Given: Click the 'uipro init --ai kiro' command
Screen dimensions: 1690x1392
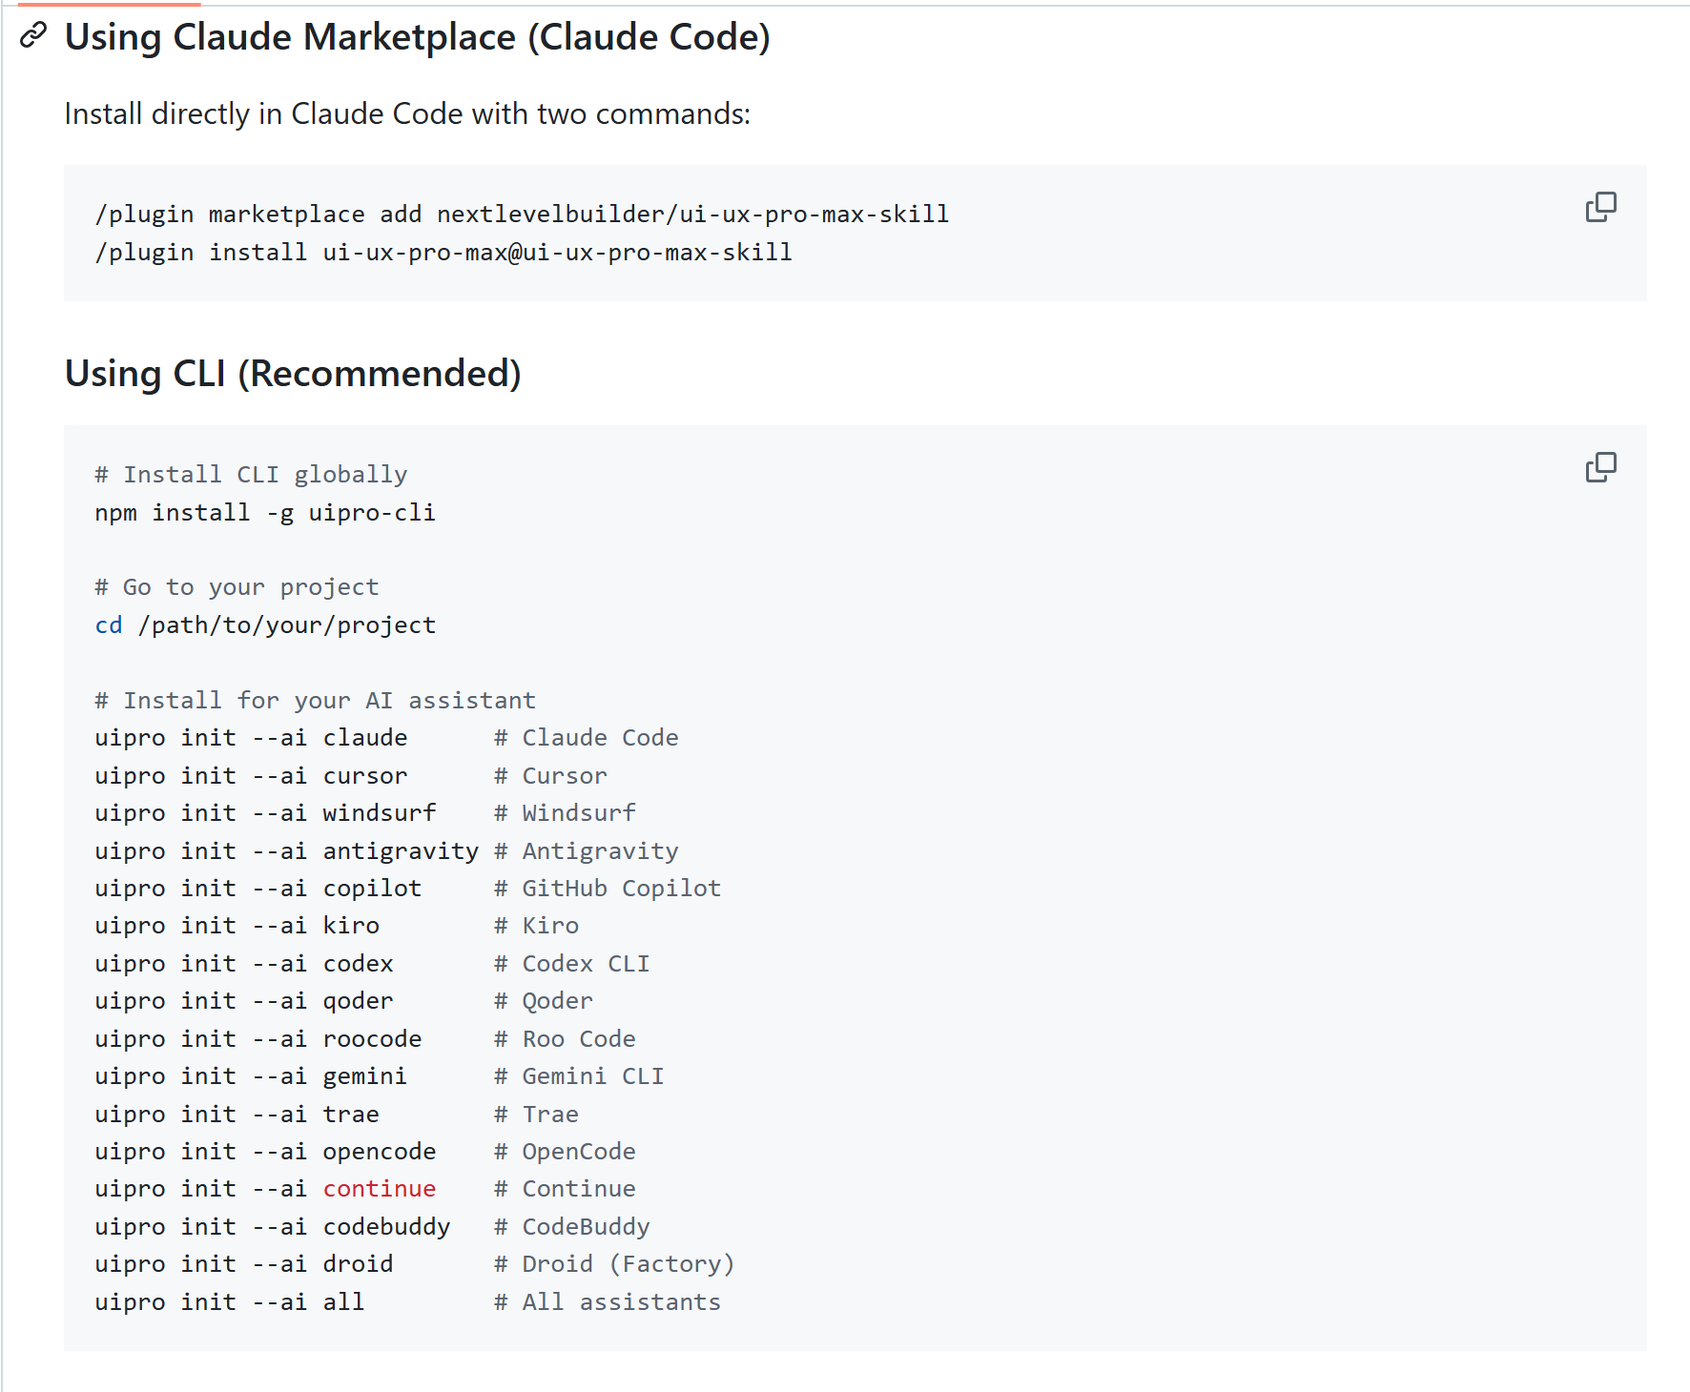Looking at the screenshot, I should [237, 926].
